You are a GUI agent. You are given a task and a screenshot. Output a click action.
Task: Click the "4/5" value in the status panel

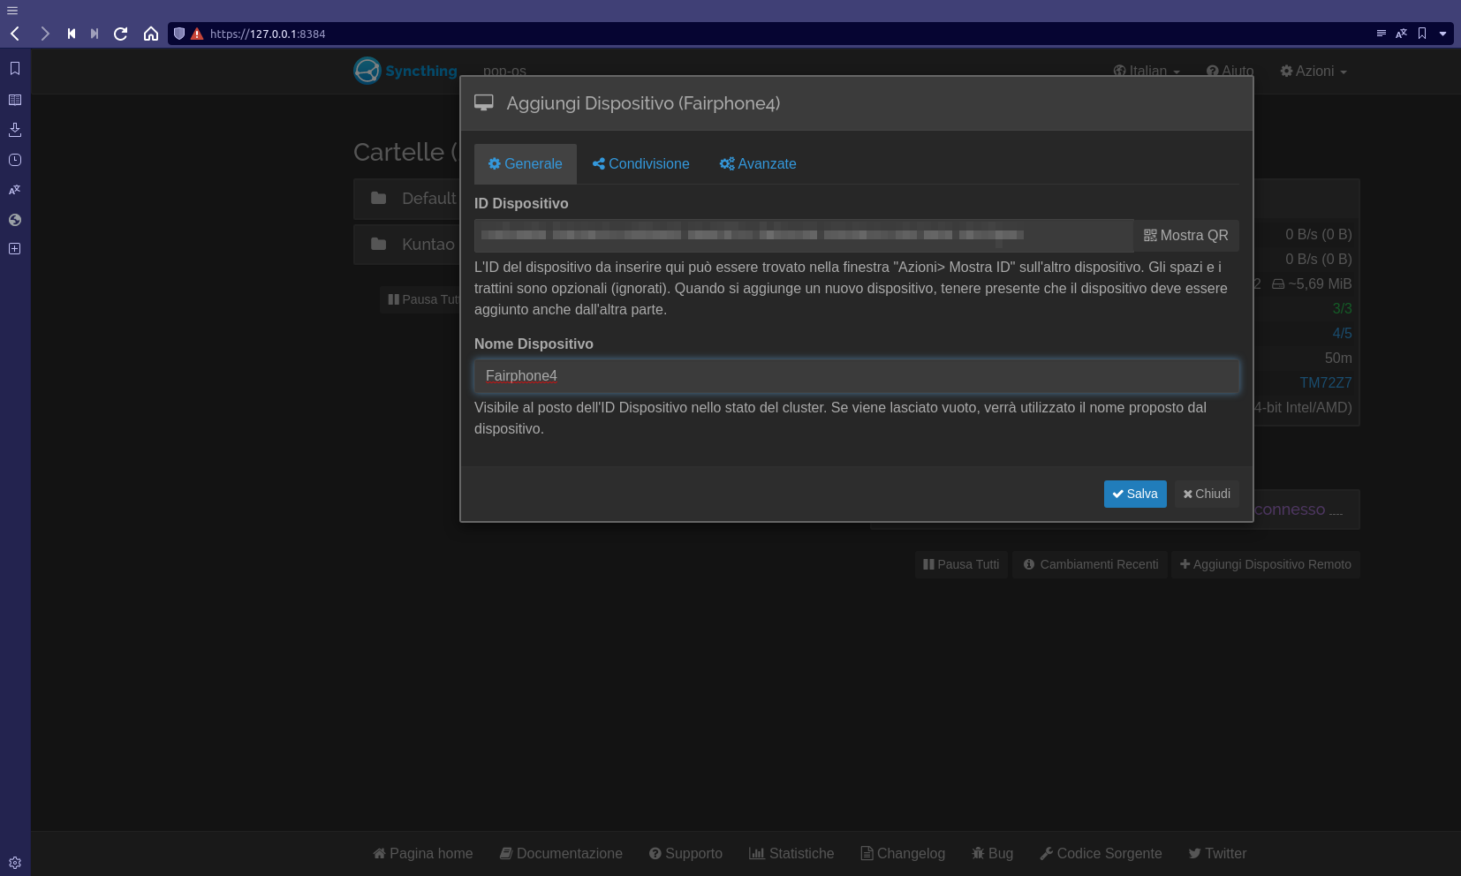[x=1342, y=333]
